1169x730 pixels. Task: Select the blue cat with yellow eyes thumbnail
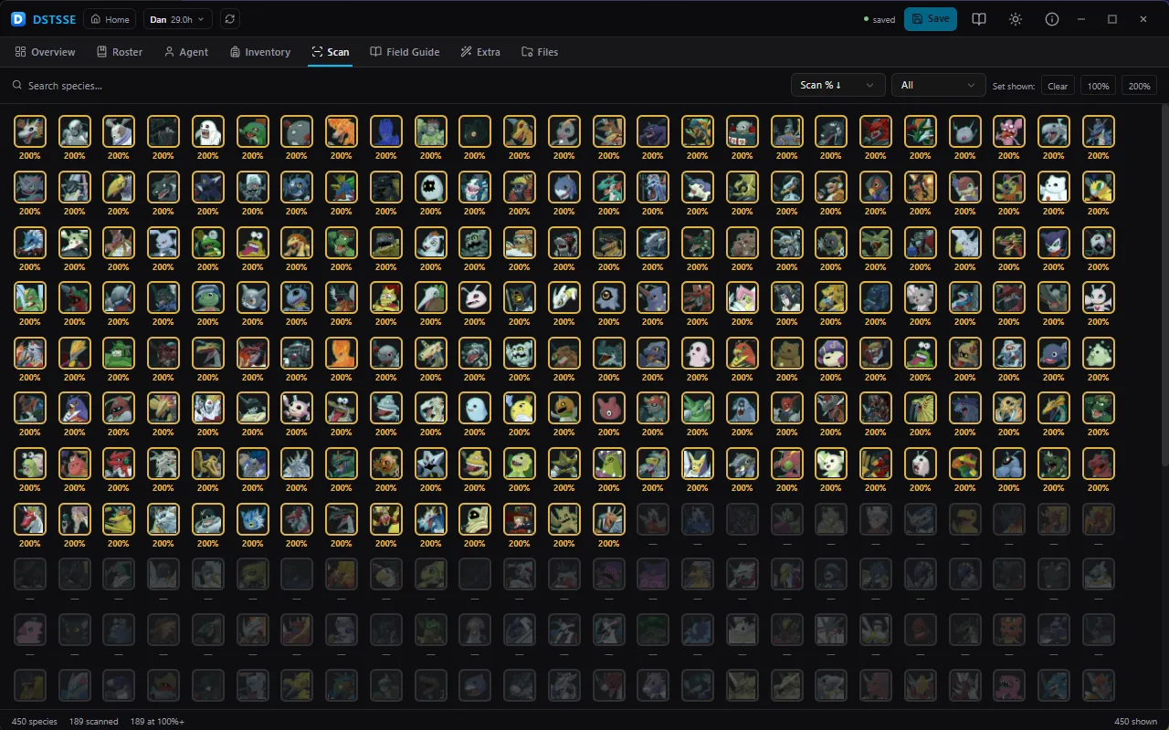coord(253,520)
